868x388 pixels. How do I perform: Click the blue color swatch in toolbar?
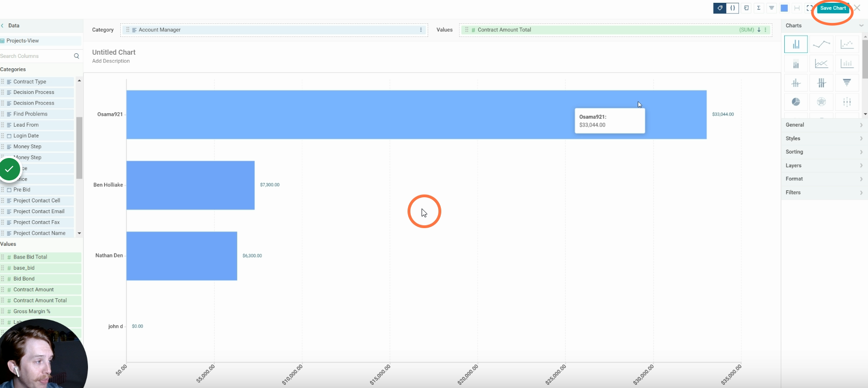click(784, 8)
